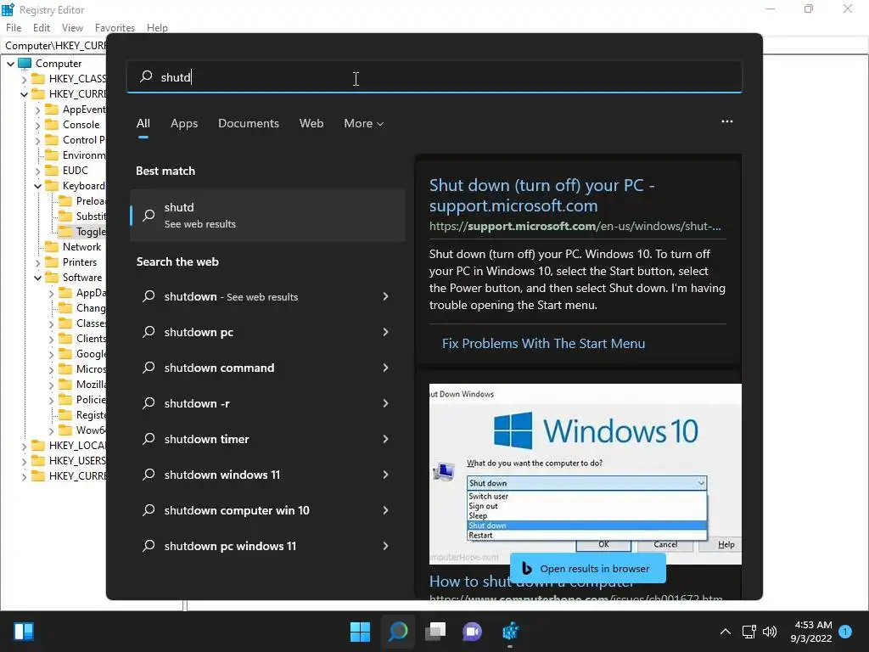
Task: Open Task View from the taskbar
Action: [435, 632]
